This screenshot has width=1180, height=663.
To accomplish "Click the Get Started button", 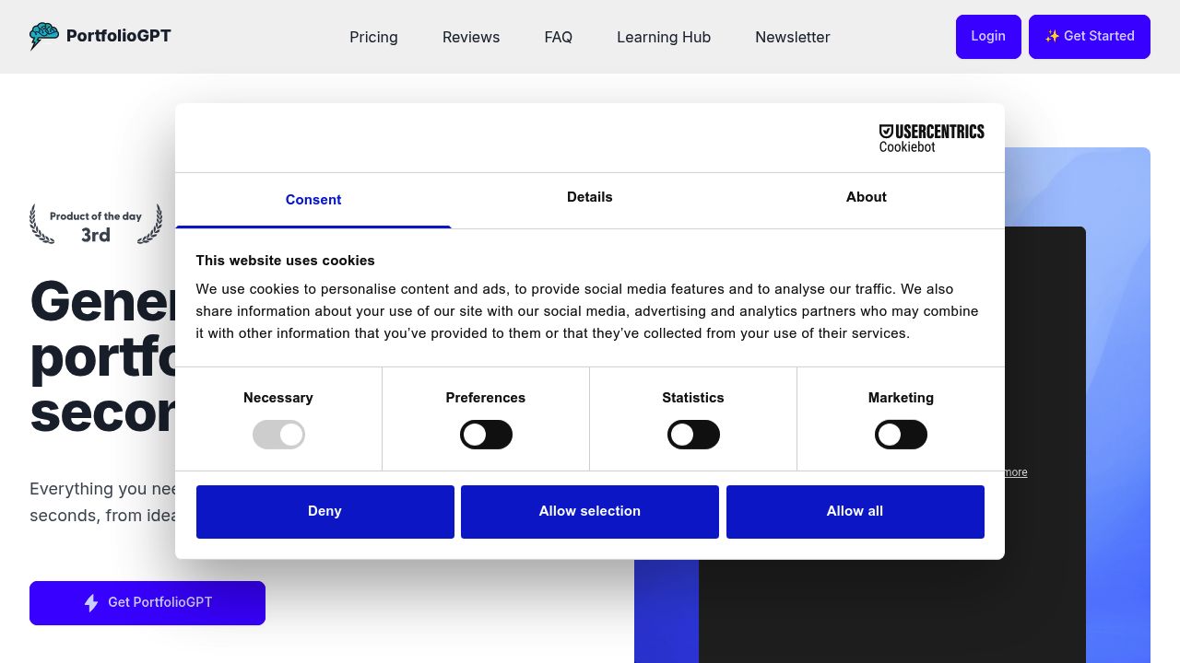I will point(1090,37).
